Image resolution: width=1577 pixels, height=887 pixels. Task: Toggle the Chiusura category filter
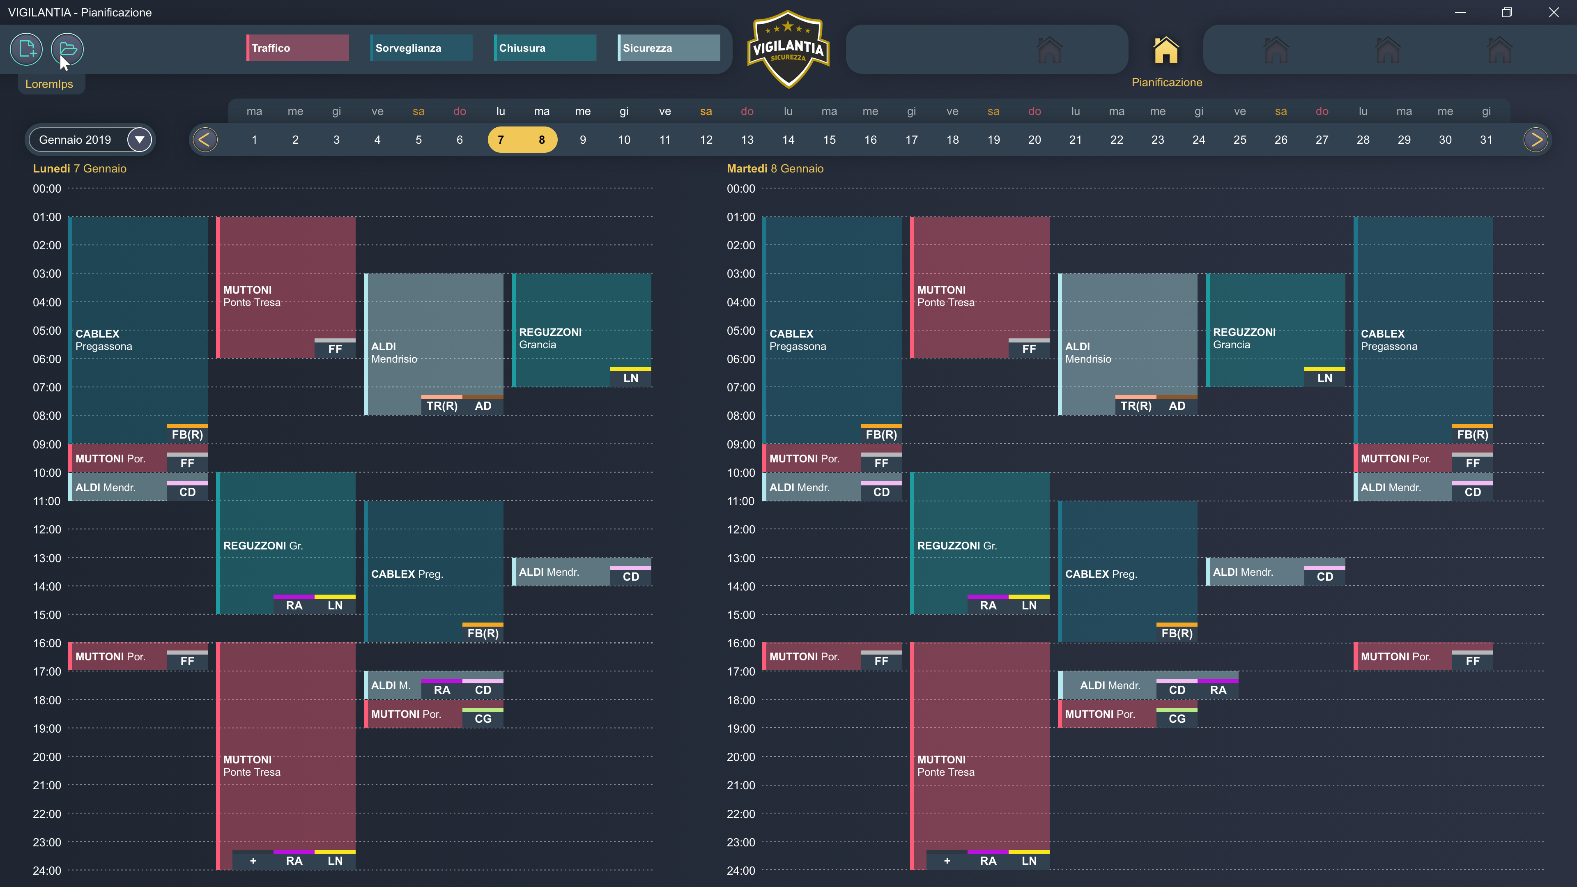point(545,48)
